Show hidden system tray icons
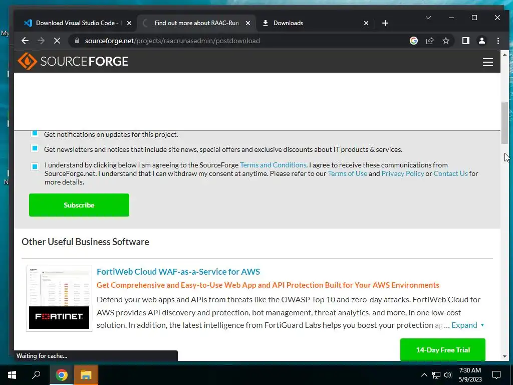The image size is (513, 385). 424,375
